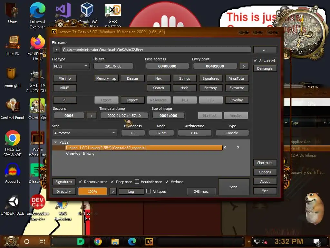
Task: Open the moon girl folder icon
Action: (13, 77)
